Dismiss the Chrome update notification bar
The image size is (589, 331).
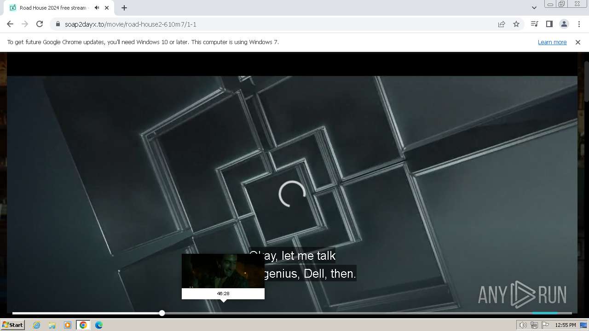578,42
